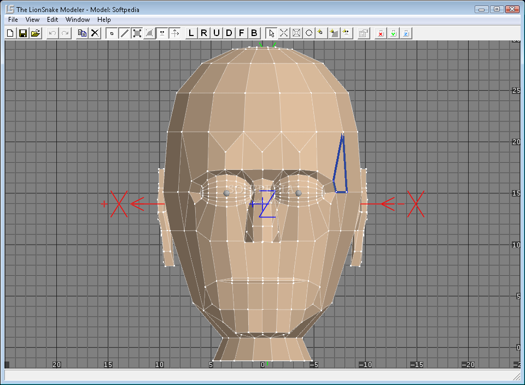Open the View menu
The image size is (525, 385).
tap(32, 20)
